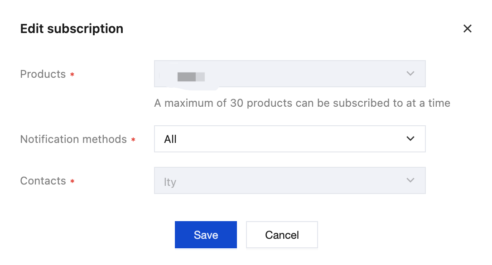
Task: Click the 'lty' contact value text
Action: (170, 182)
